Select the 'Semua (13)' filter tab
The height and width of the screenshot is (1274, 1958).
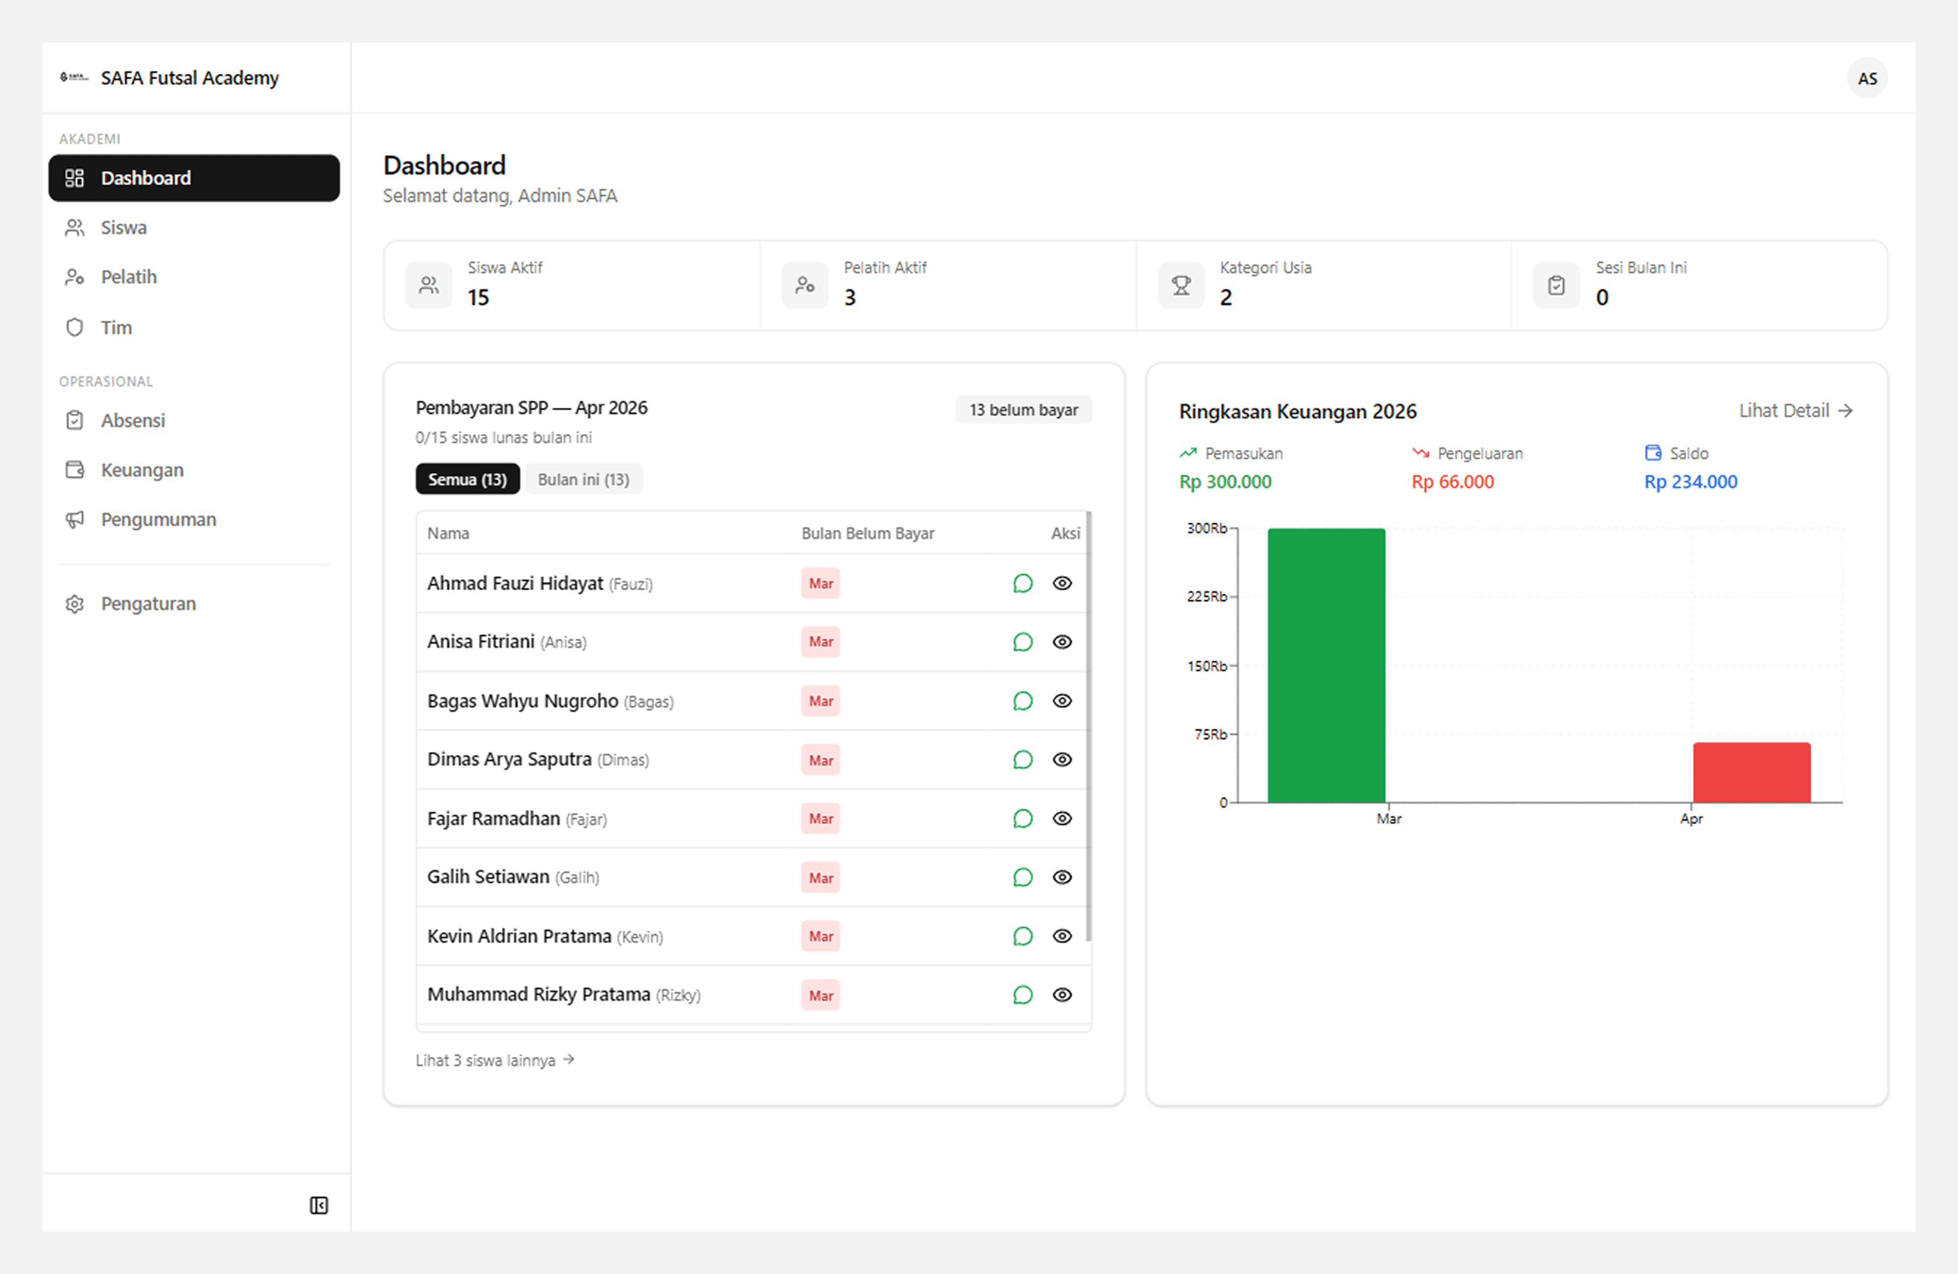click(x=467, y=479)
